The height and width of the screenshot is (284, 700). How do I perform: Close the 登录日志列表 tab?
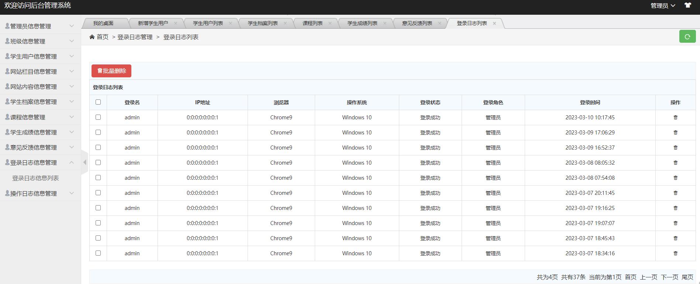pos(494,23)
